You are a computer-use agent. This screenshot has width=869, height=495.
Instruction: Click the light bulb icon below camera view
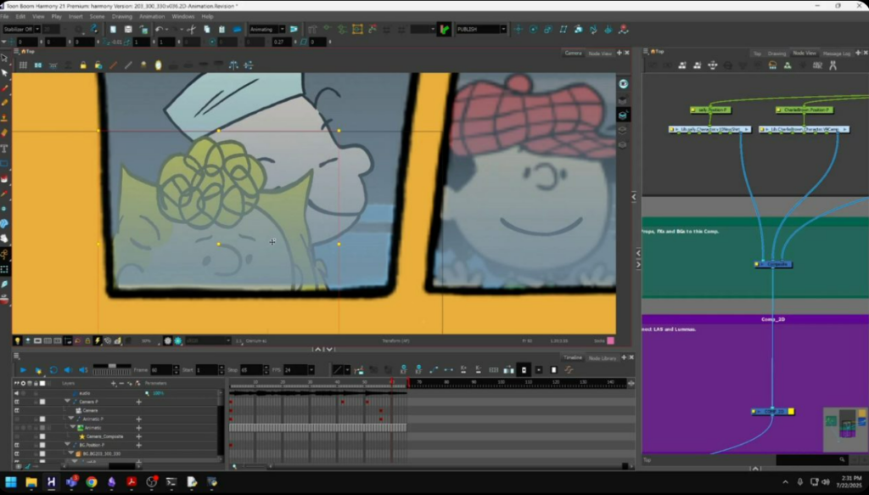click(x=17, y=340)
